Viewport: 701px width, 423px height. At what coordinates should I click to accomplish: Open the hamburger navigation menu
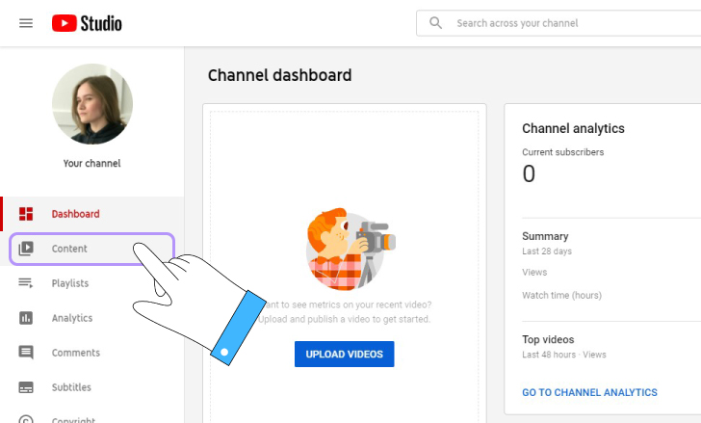[26, 23]
